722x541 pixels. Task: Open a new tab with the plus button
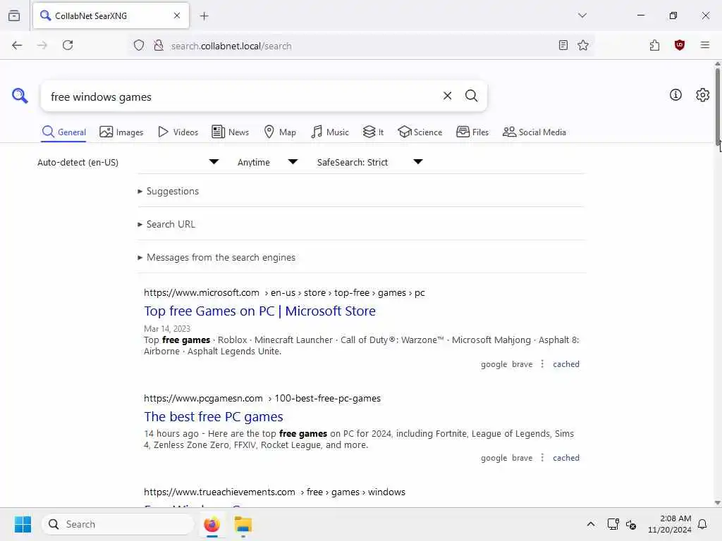(204, 16)
